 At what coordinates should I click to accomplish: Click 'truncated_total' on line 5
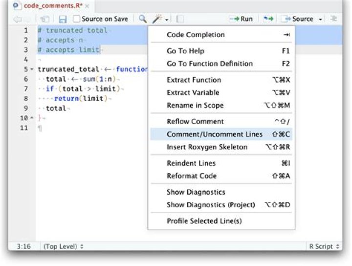coord(68,69)
